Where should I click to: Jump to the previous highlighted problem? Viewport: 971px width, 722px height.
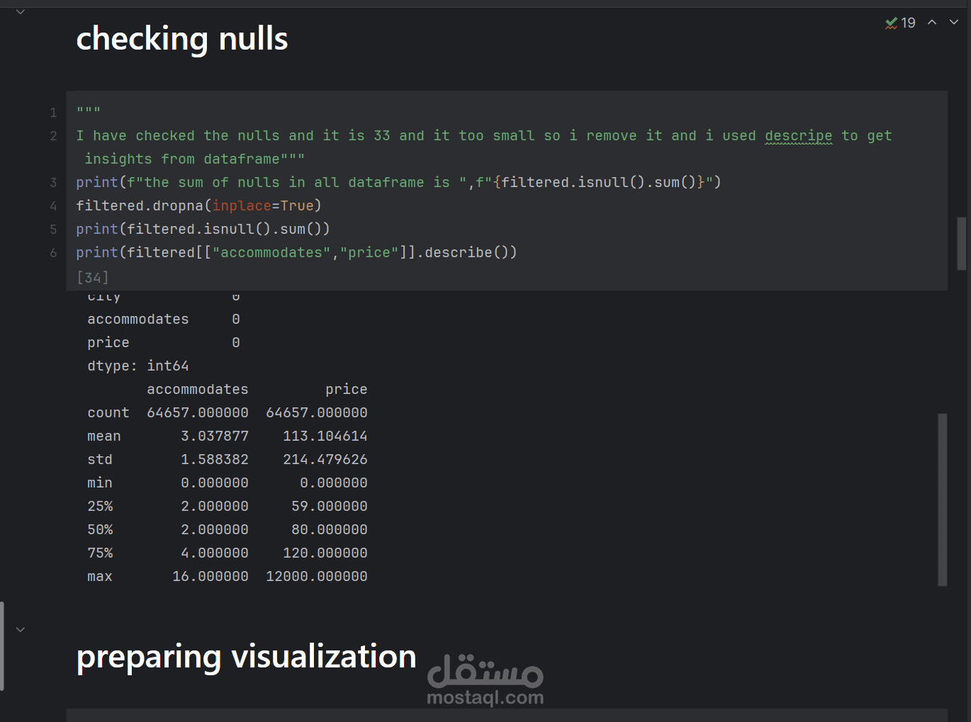[932, 23]
